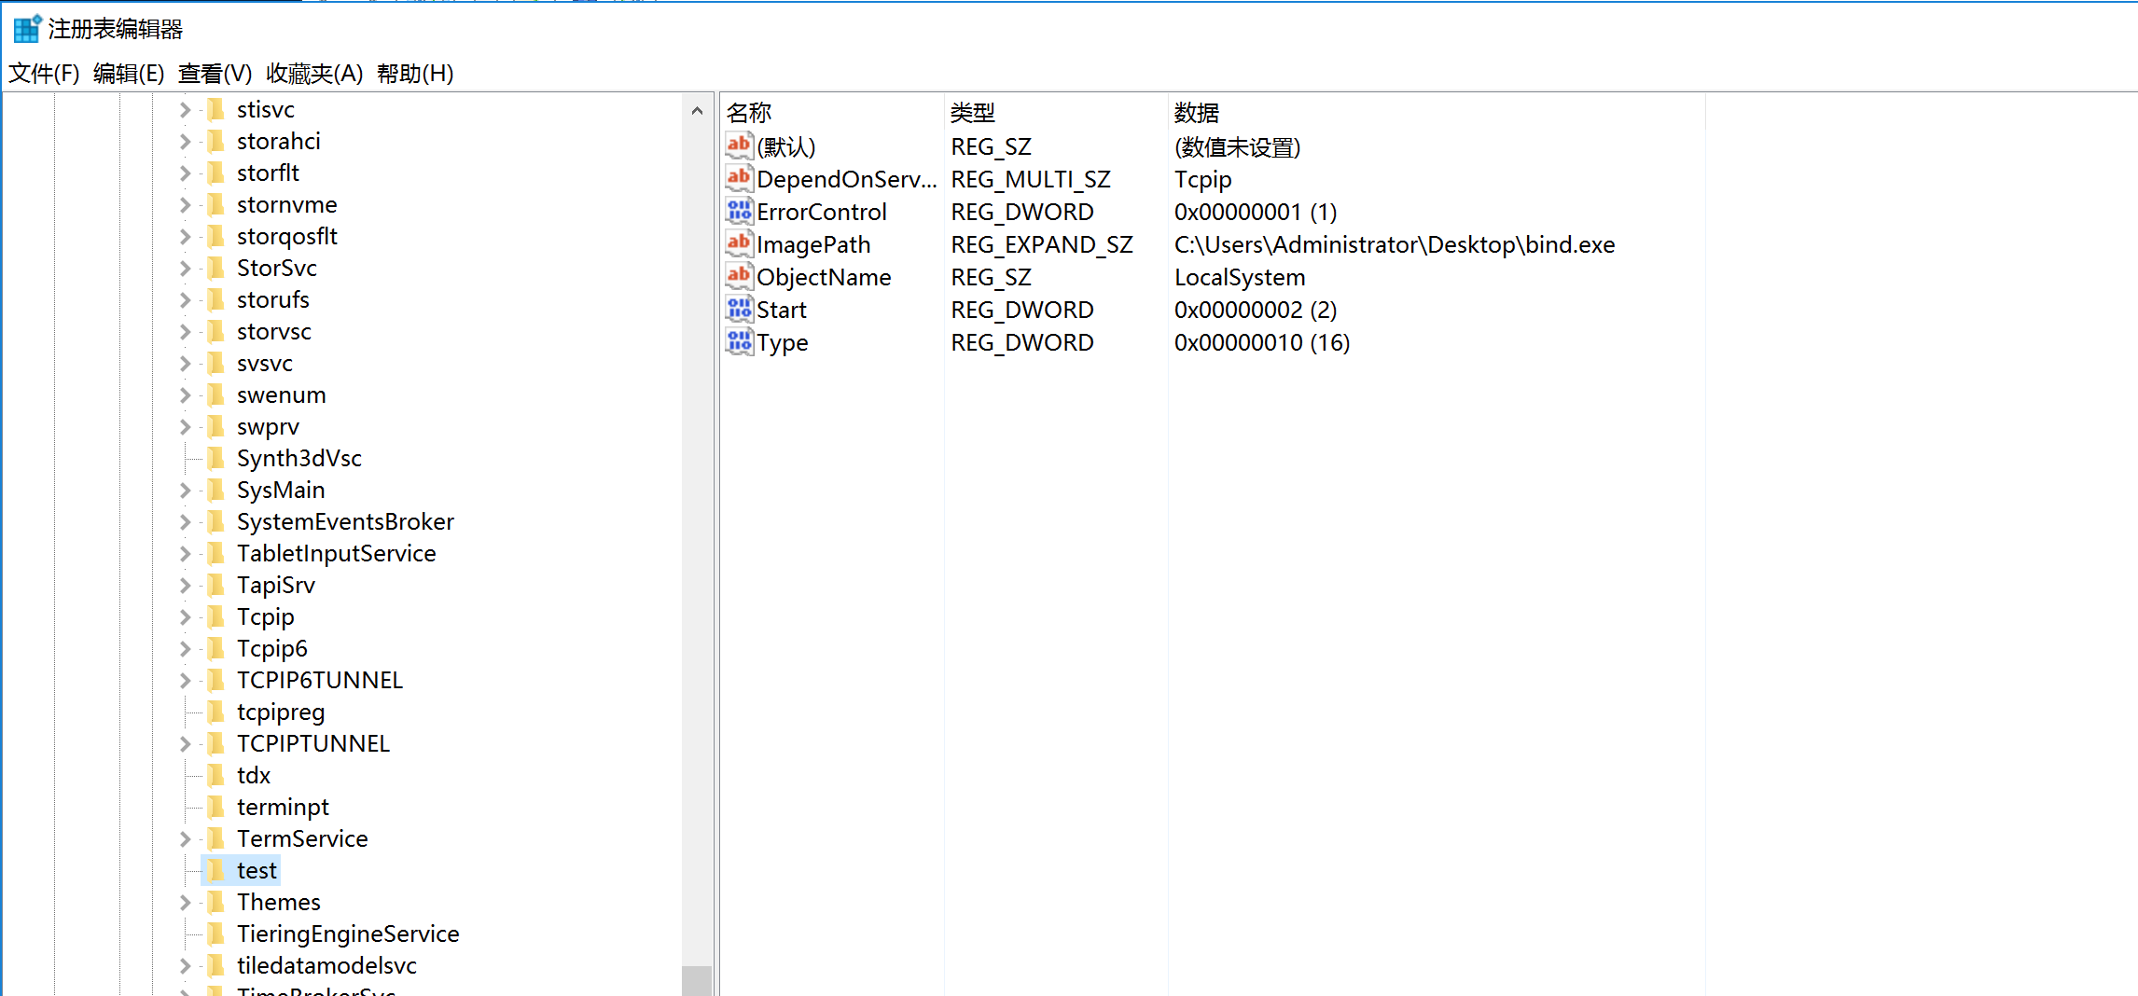Click the folder icon of Tcpip key
Viewport: 2138px width, 996px height.
point(215,616)
